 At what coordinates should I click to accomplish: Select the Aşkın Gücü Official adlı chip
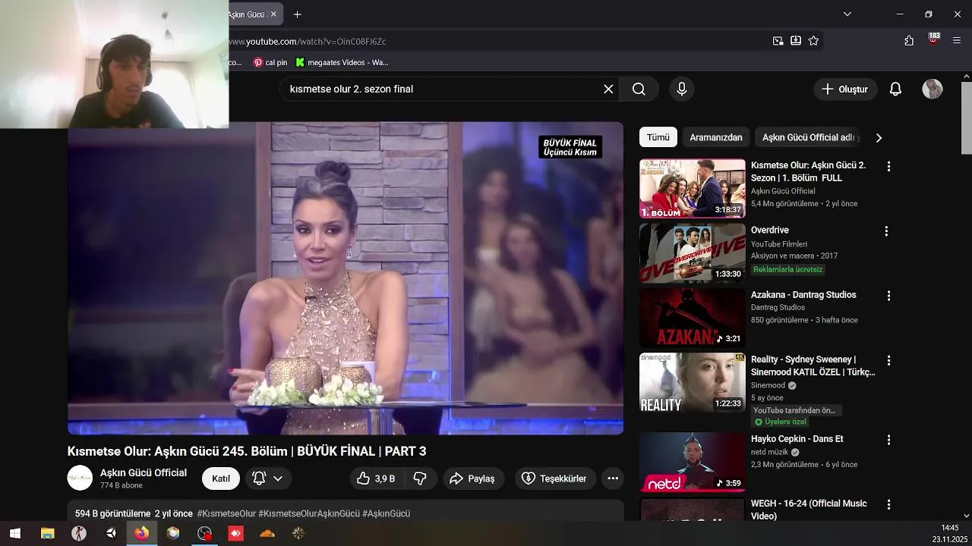click(x=809, y=138)
